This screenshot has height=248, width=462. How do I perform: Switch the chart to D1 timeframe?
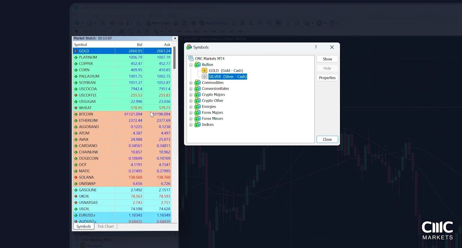(x=222, y=31)
